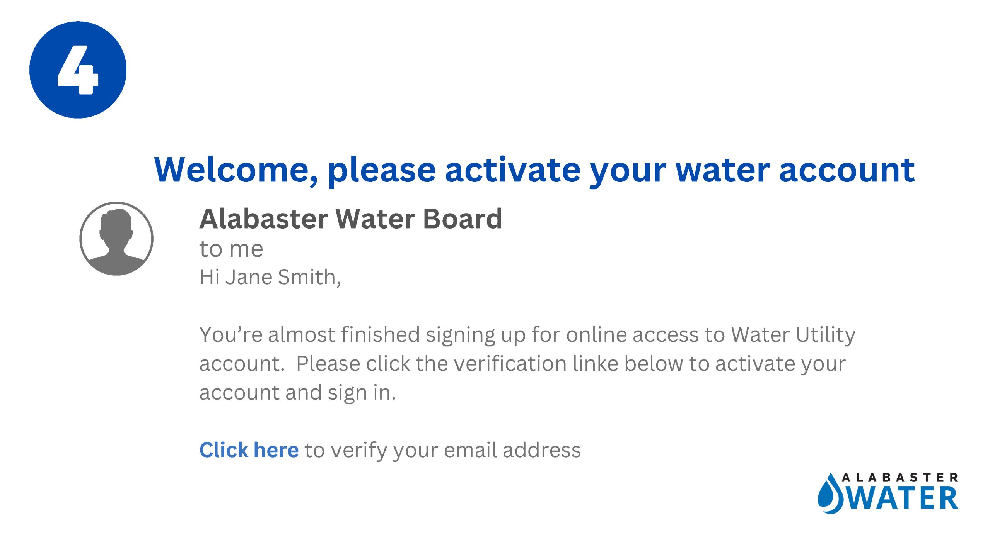
Task: Expand recipient details at 'to me'
Action: click(231, 249)
